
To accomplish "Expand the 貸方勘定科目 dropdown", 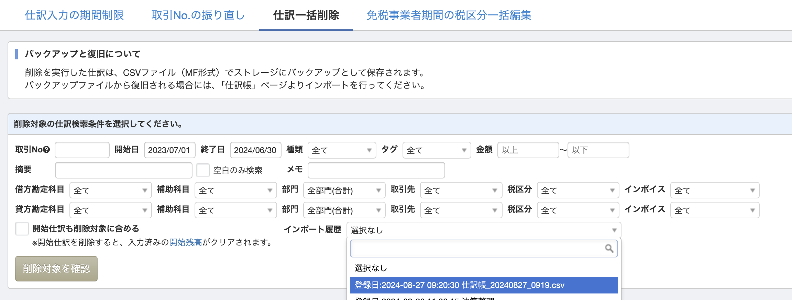I will 110,210.
